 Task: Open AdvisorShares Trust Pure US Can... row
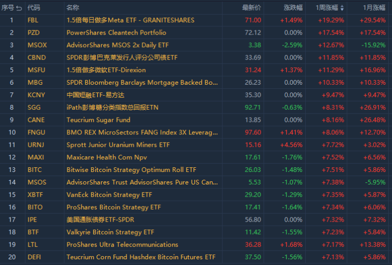142,182
